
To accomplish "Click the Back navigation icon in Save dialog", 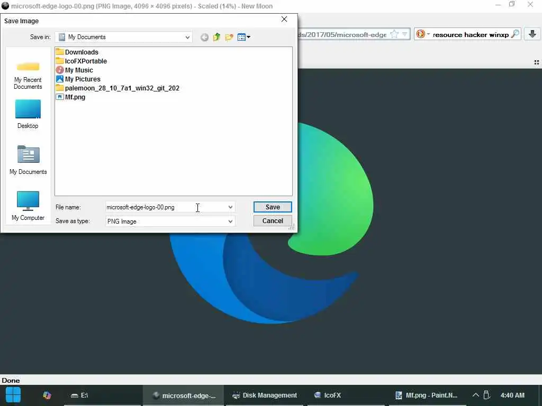I will [204, 38].
